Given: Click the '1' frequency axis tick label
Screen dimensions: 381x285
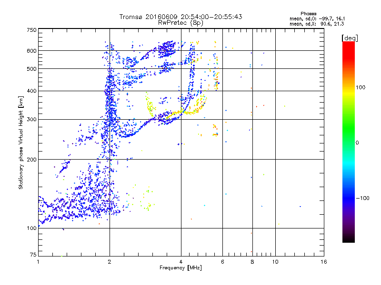Looking at the screenshot, I should pyautogui.click(x=38, y=262).
